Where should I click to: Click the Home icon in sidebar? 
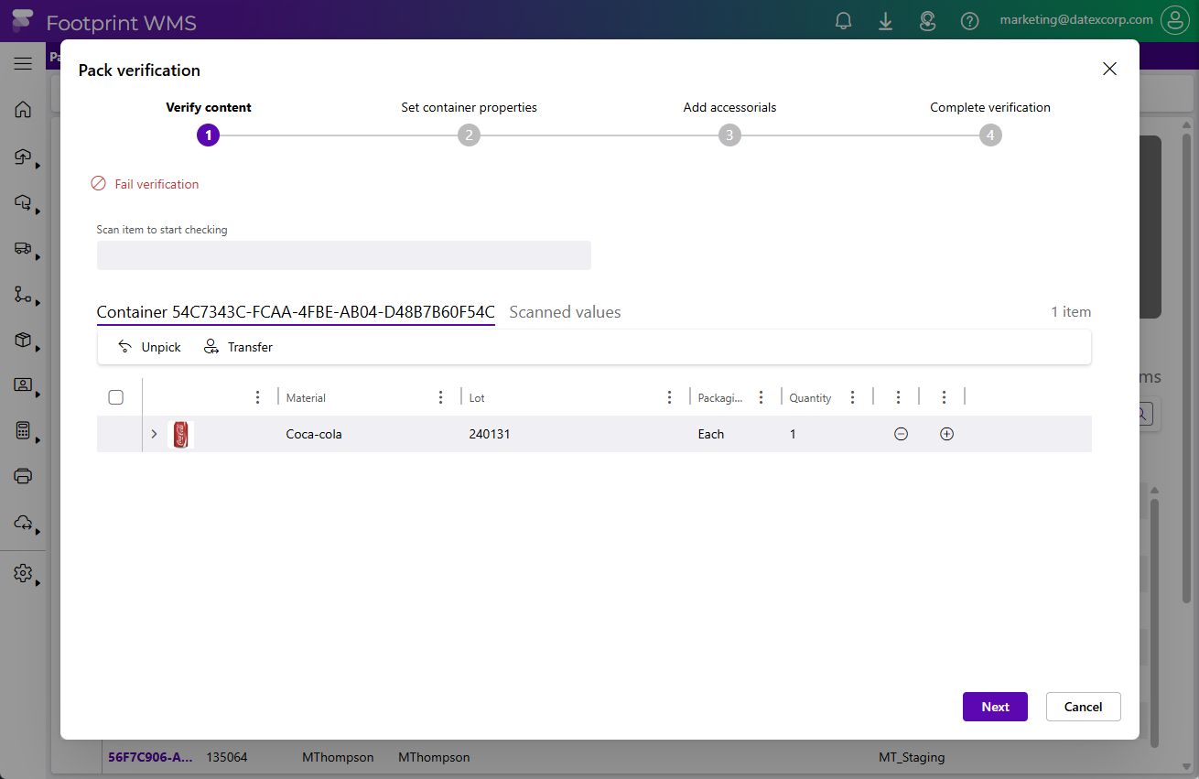click(x=23, y=110)
